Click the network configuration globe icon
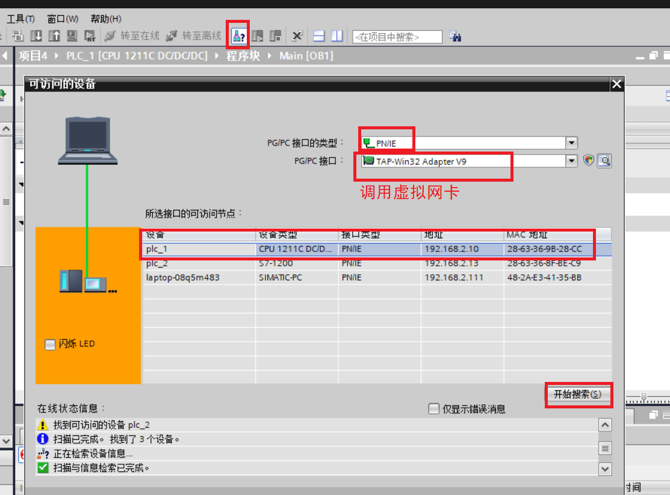Viewport: 670px width, 495px height. coord(589,160)
